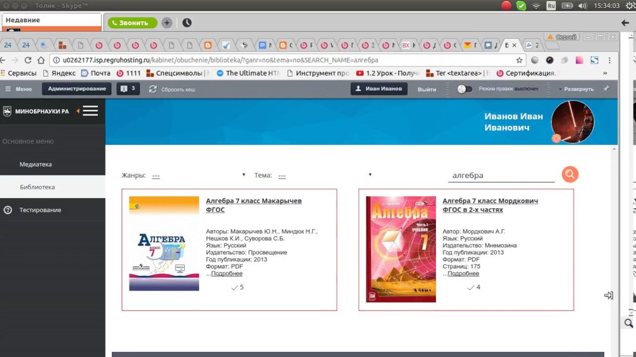Open the Меню admin panel item

pos(18,89)
